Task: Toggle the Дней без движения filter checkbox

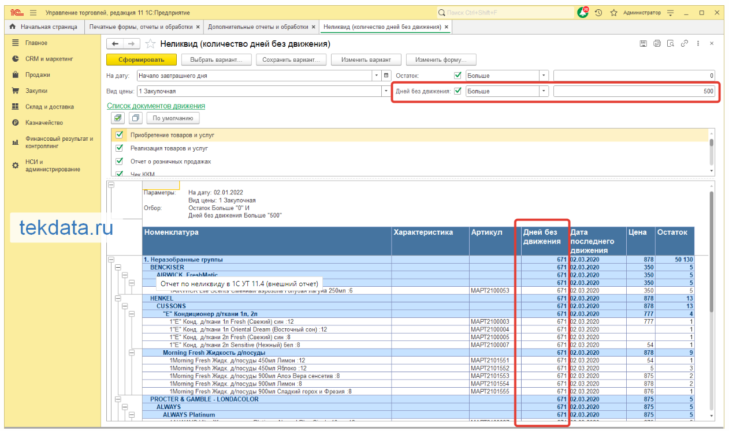Action: point(458,91)
